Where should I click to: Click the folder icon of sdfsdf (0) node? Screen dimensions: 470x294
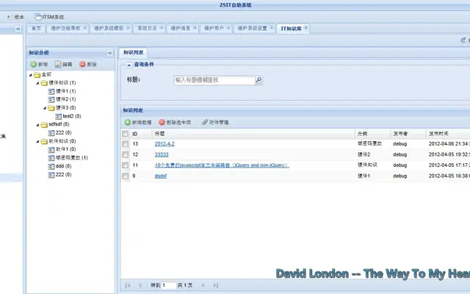pyautogui.click(x=44, y=124)
